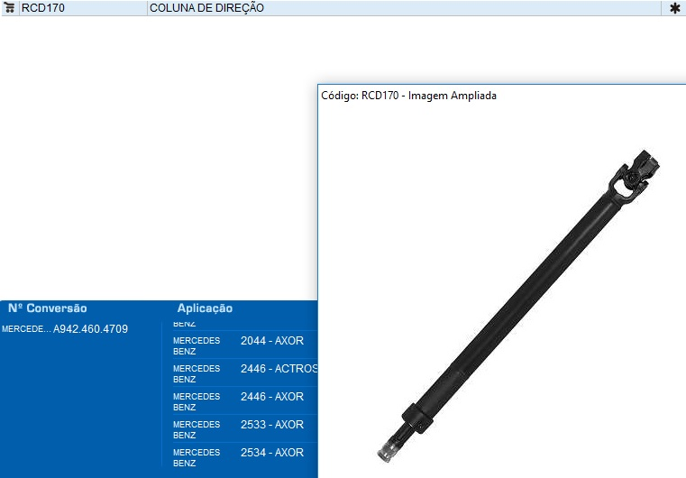The image size is (686, 478).
Task: Select the COLUNA DE DIREÇÃO description
Action: [206, 8]
